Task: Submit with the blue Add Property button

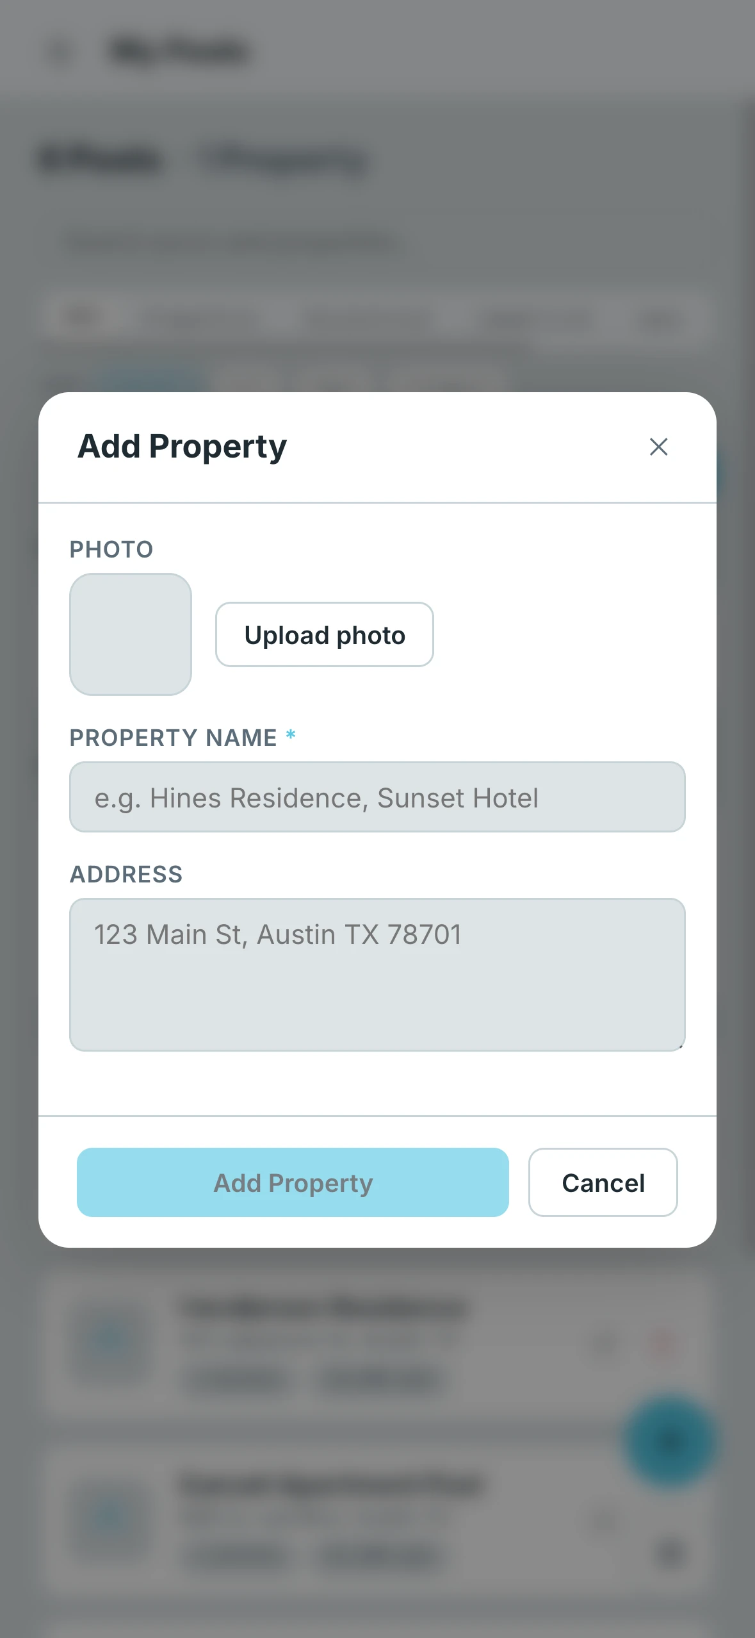Action: 293,1182
